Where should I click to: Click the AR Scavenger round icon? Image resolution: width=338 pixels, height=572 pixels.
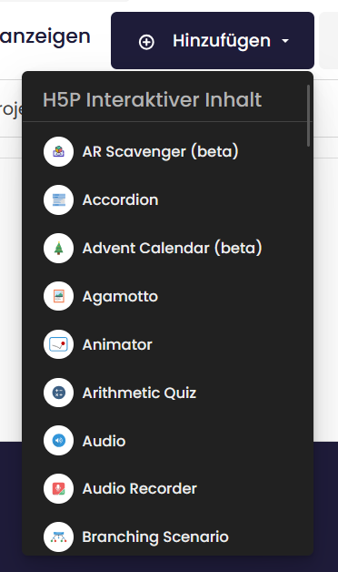click(58, 152)
